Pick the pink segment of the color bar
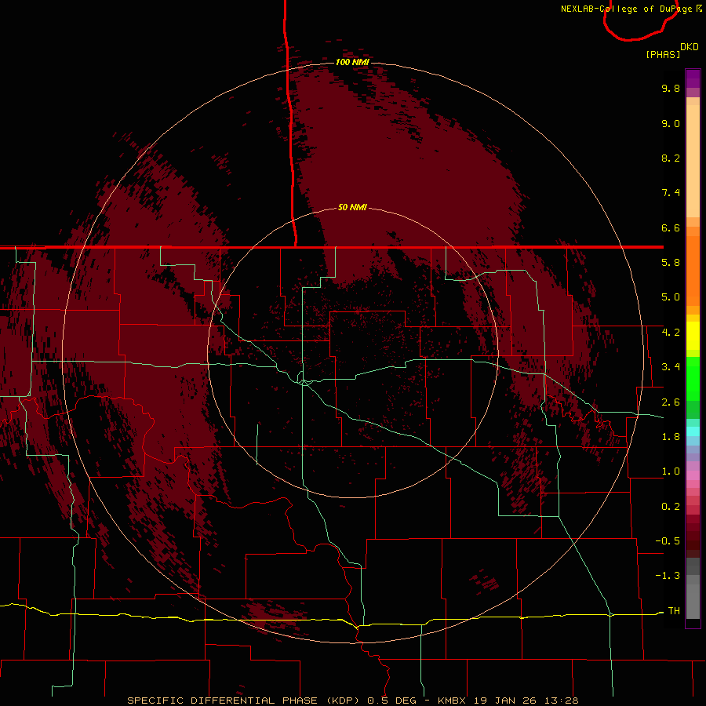Screen dimensions: 706x706 click(693, 475)
